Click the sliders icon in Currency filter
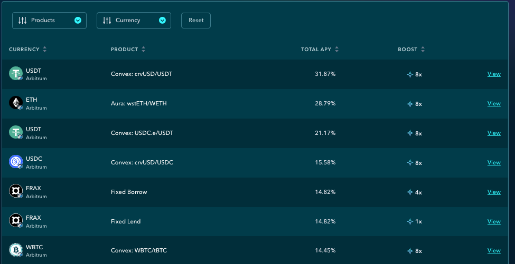This screenshot has height=264, width=515. click(x=107, y=21)
